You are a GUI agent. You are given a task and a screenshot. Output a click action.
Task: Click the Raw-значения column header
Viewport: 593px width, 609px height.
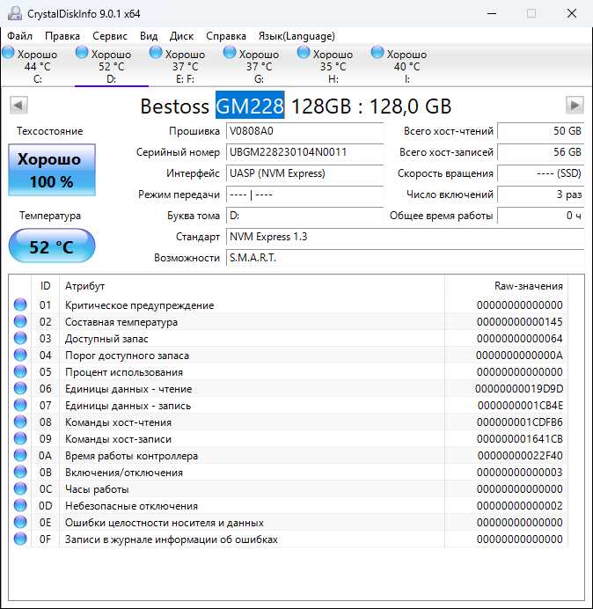click(x=528, y=286)
